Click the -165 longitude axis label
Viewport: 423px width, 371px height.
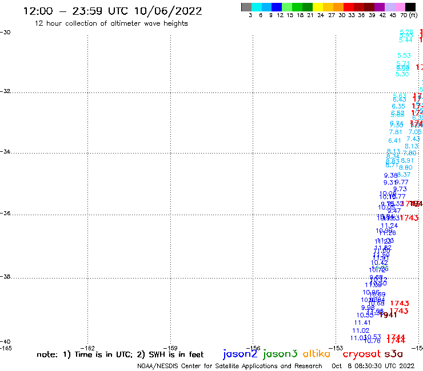click(x=6, y=348)
